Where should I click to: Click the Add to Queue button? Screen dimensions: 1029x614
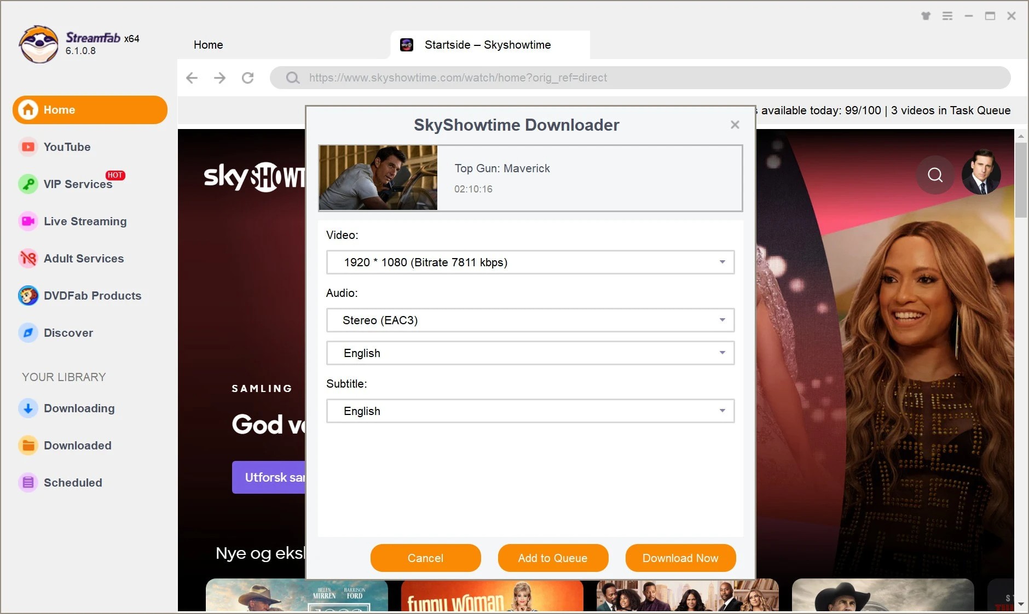pyautogui.click(x=553, y=558)
